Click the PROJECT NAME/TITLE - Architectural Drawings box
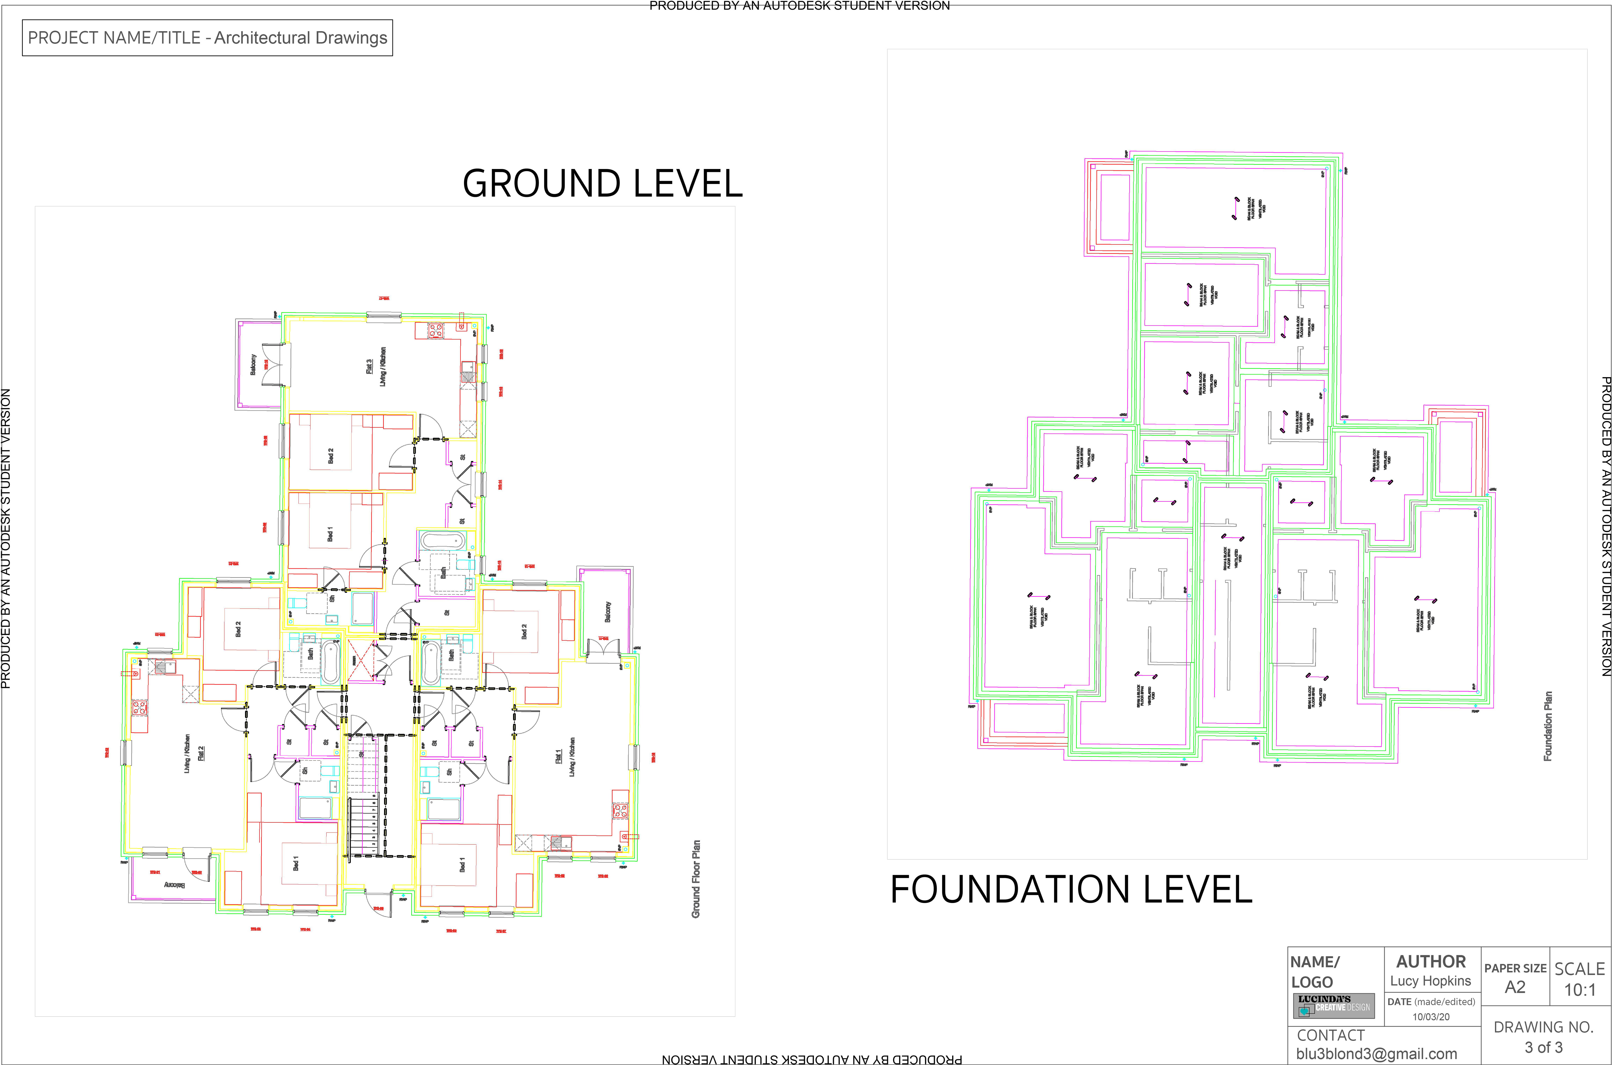Viewport: 1612px width, 1065px height. tap(207, 38)
